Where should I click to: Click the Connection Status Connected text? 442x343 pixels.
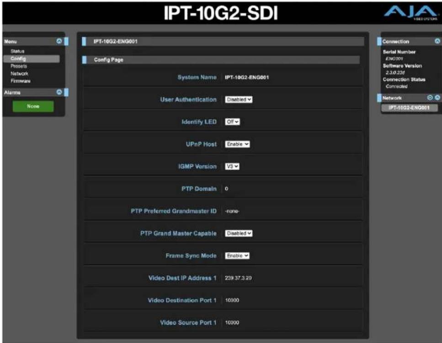point(396,86)
